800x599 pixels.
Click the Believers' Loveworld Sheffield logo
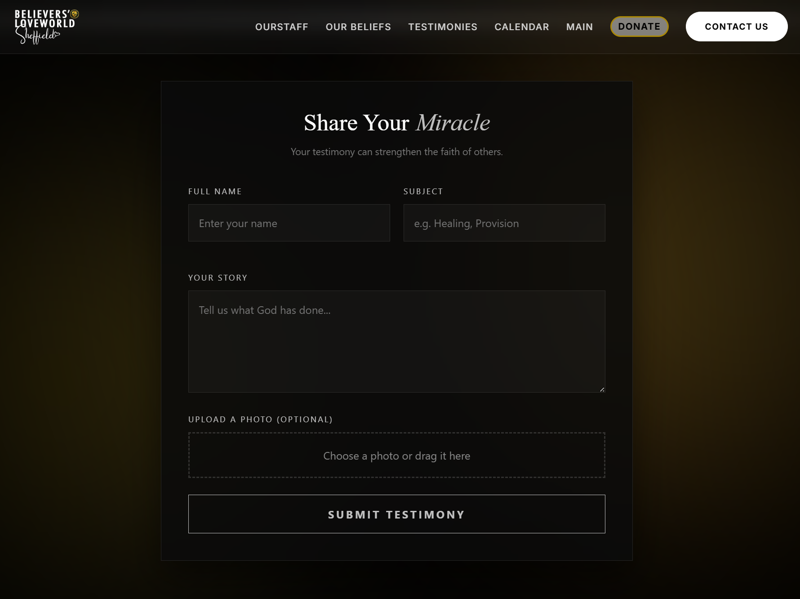(47, 27)
